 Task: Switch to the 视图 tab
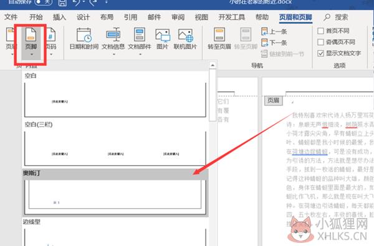coord(201,17)
